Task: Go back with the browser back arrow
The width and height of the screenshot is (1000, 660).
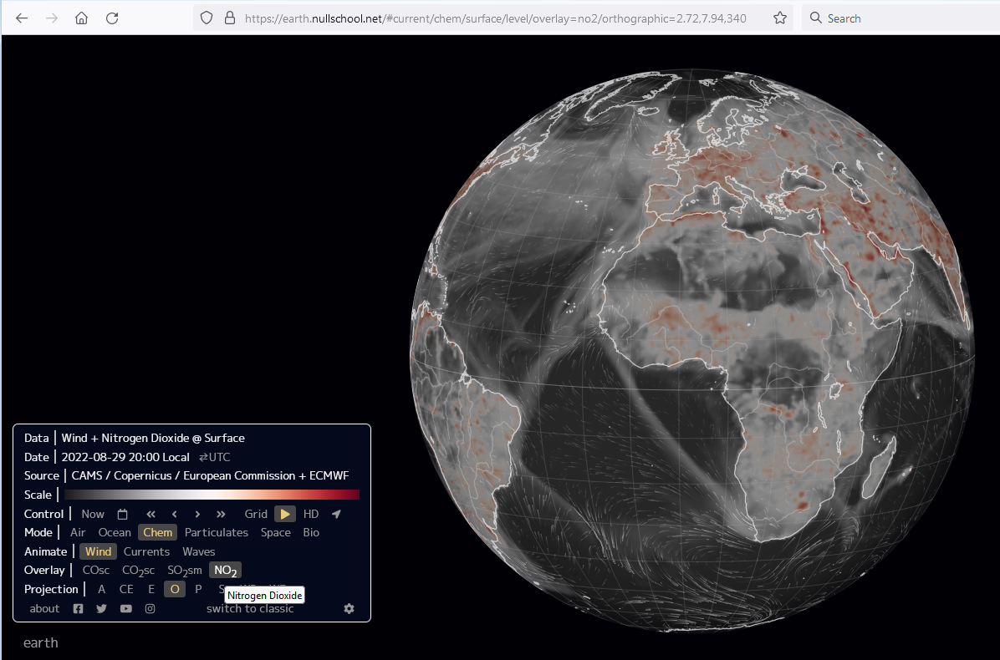Action: pyautogui.click(x=22, y=18)
